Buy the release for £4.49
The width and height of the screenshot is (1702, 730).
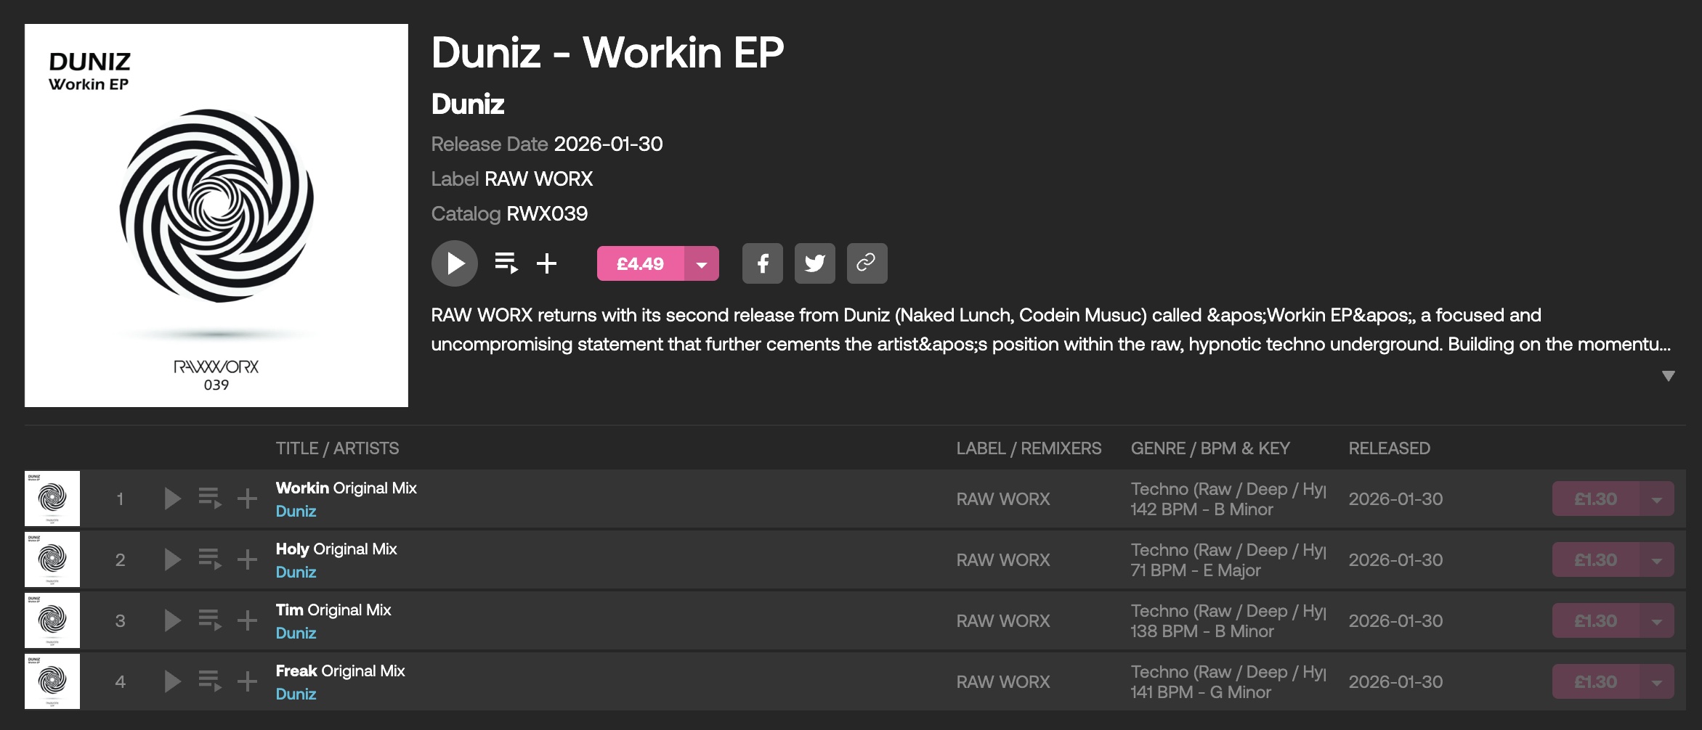tap(640, 263)
